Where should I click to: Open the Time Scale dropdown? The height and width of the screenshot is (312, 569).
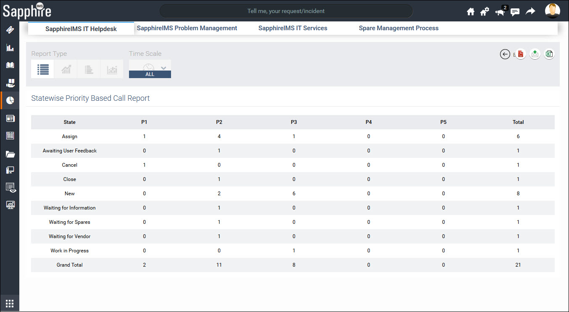pyautogui.click(x=163, y=68)
